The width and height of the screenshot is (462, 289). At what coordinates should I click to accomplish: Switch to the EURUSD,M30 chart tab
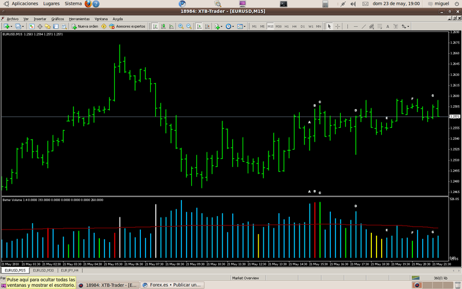(43, 270)
